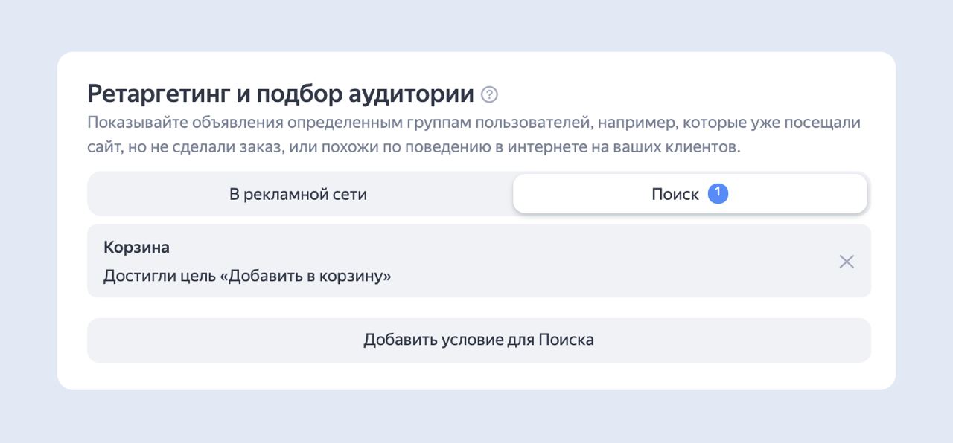Click the description line starting with Показывайте
Viewport: 953px width, 443px height.
tap(474, 123)
